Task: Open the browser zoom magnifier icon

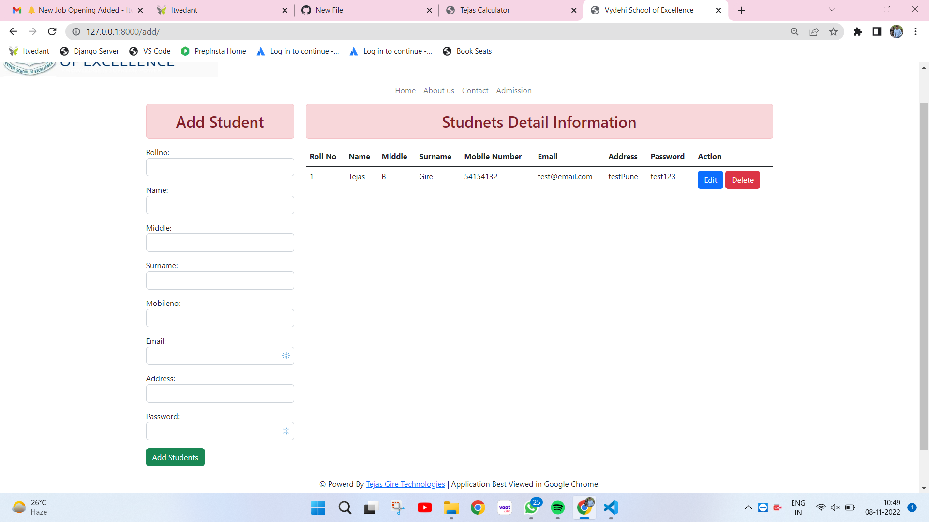Action: pos(794,31)
